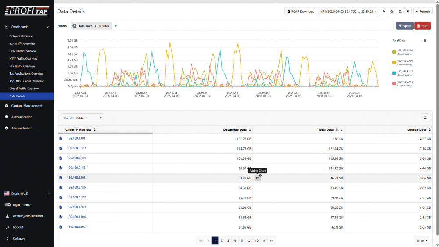439x247 pixels.
Task: Click the PCAP Download button
Action: pyautogui.click(x=300, y=11)
